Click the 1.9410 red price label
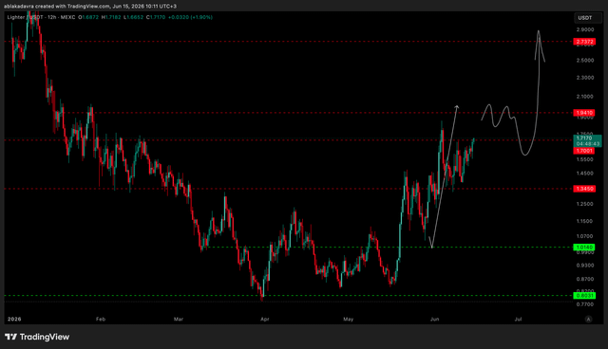 click(584, 113)
